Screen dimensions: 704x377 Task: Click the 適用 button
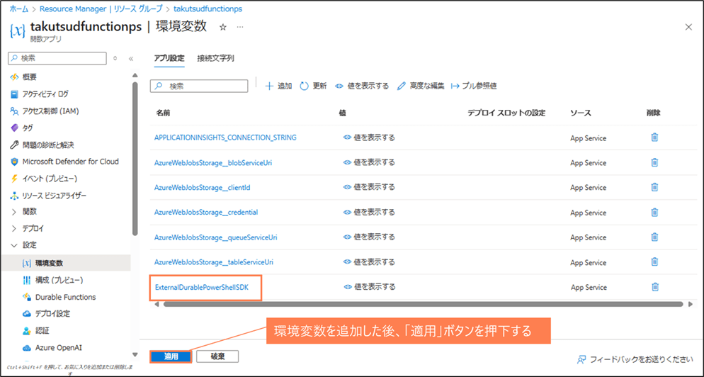[x=171, y=356]
